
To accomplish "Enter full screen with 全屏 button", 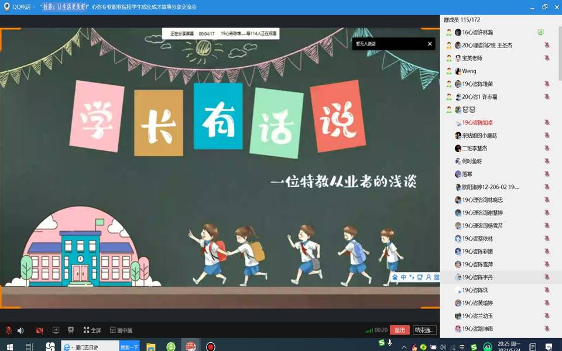I will pyautogui.click(x=92, y=331).
